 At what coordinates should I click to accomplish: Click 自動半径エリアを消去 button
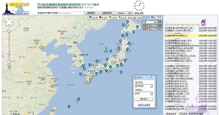152,29
